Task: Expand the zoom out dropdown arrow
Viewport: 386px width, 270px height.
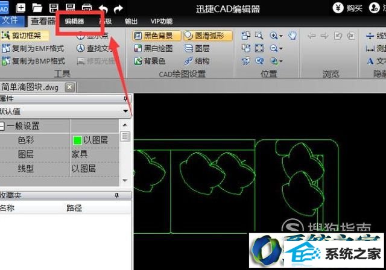Action: click(281, 48)
